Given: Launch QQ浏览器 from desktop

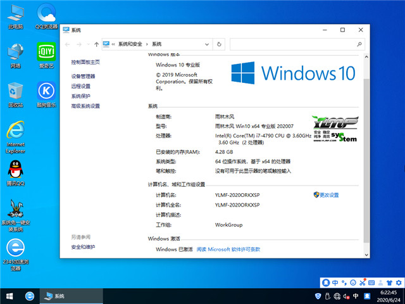Looking at the screenshot, I should point(46,16).
